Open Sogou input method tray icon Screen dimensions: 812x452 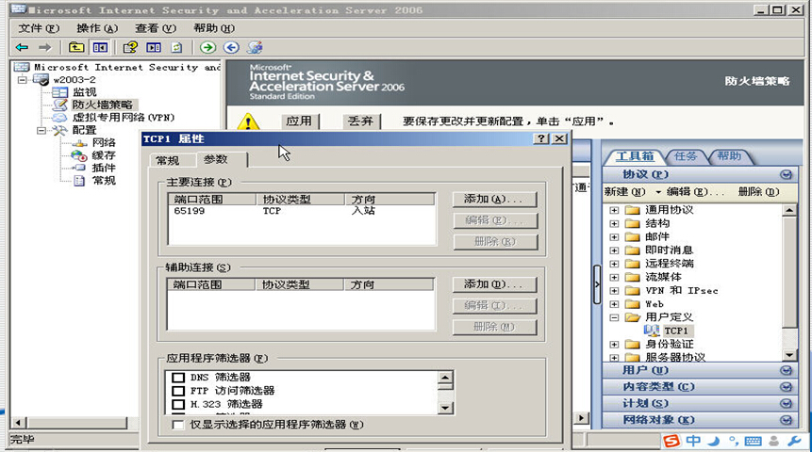671,441
